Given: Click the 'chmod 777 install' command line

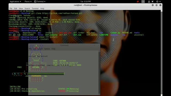Looking at the screenshot, I should (48, 37).
